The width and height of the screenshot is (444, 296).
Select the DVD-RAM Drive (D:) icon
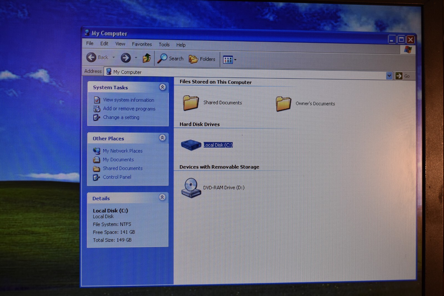[x=191, y=188]
